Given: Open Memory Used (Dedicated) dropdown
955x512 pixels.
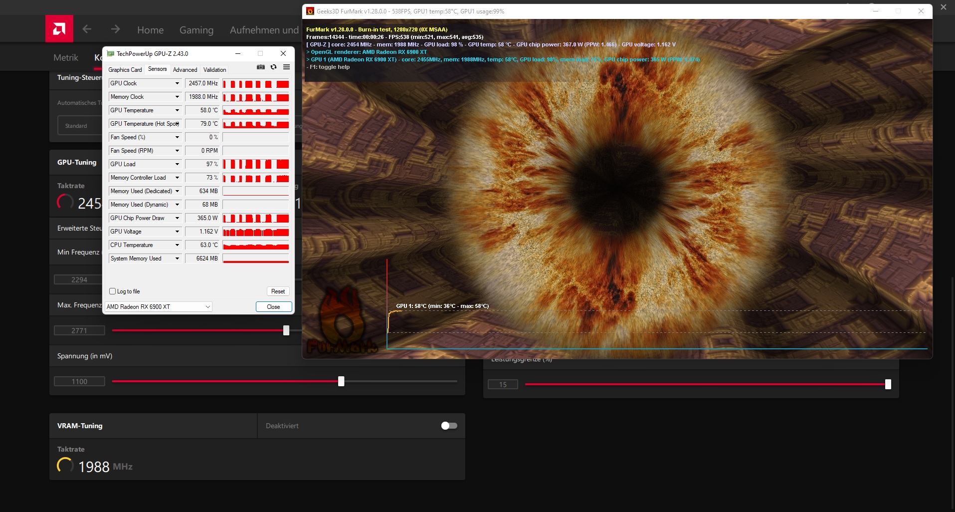Looking at the screenshot, I should 177,191.
